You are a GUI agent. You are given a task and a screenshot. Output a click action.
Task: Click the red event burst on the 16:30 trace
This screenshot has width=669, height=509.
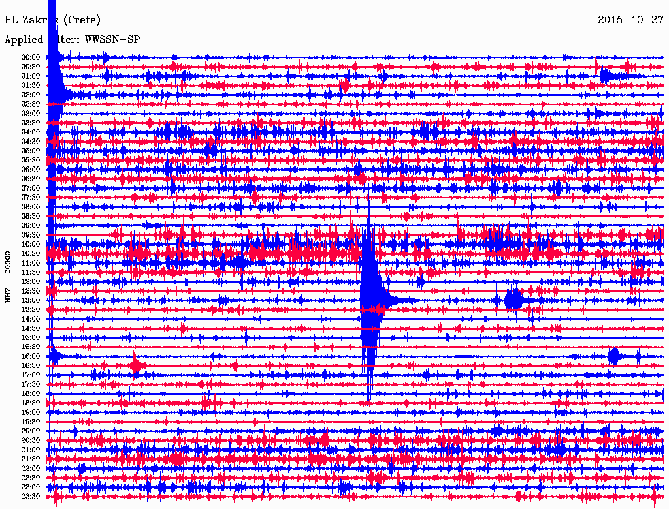tap(136, 366)
